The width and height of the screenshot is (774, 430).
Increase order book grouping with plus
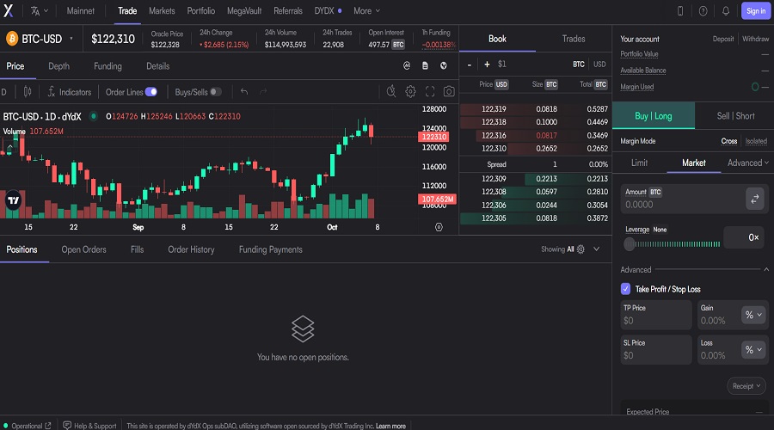[x=488, y=64]
